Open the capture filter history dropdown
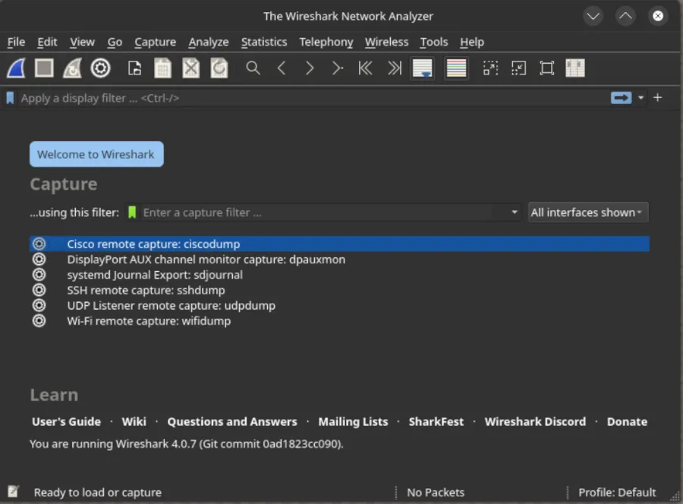The image size is (683, 504). click(x=515, y=213)
